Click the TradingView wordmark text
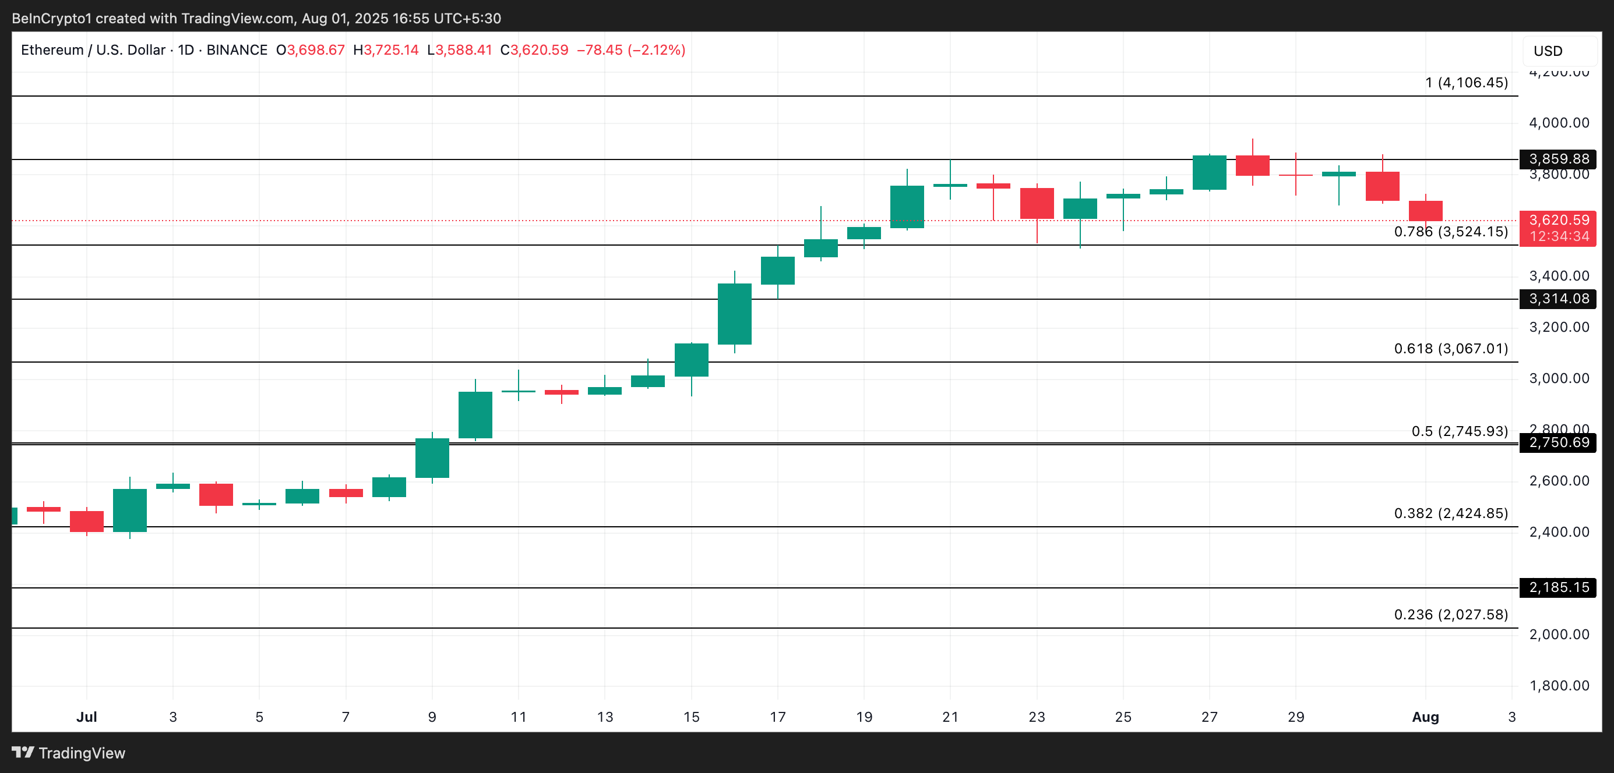The image size is (1614, 773). tap(82, 753)
